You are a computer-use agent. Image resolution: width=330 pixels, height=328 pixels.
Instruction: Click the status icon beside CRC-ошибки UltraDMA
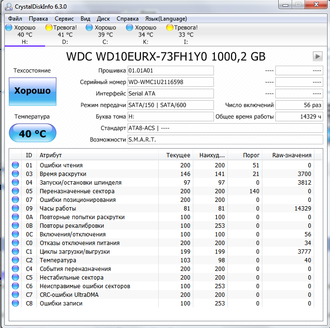(15, 295)
